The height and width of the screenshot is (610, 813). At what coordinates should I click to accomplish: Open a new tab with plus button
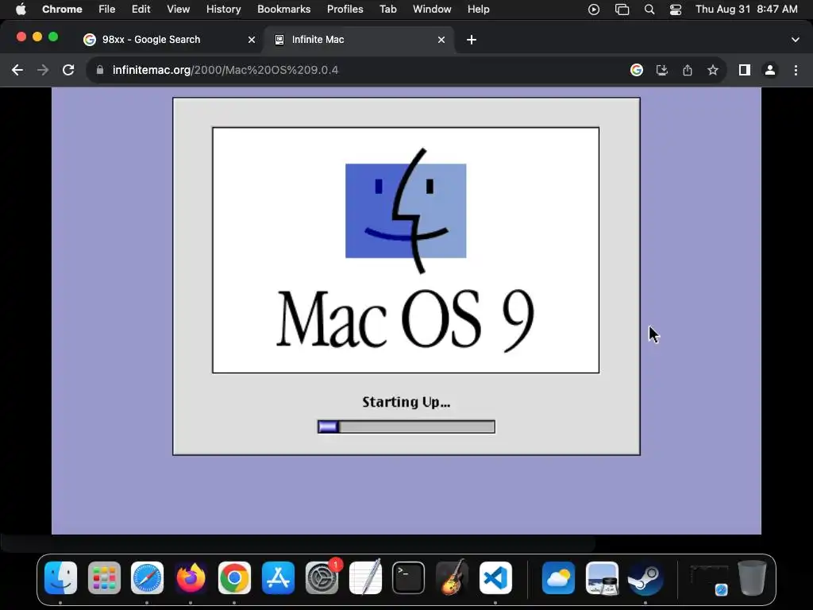472,40
